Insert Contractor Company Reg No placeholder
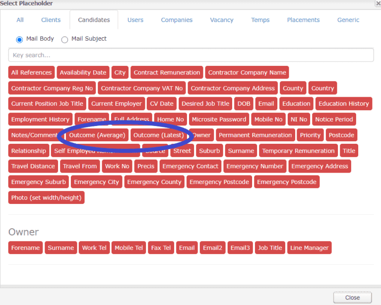This screenshot has height=305, width=381. tap(52, 88)
